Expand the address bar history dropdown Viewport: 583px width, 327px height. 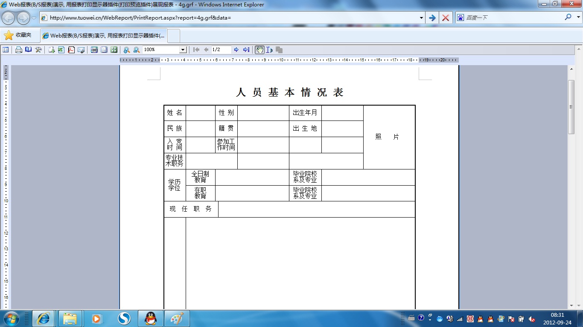(421, 18)
